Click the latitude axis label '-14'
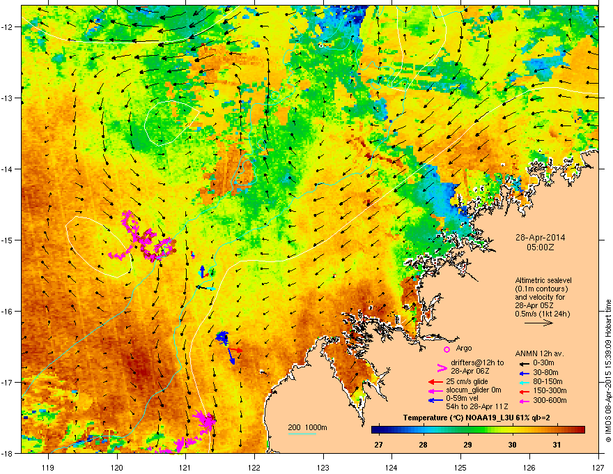Screen dimensions: 613x474 [x=8, y=169]
